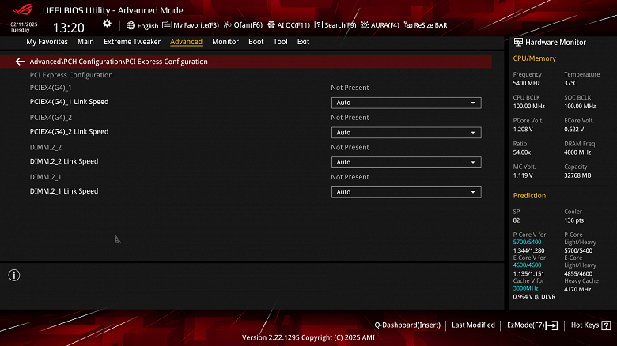Click the back arrow in breadcrumb bar
617x346 pixels.
pos(20,62)
